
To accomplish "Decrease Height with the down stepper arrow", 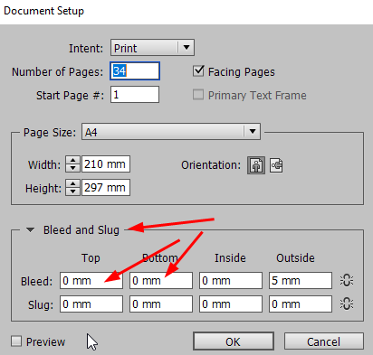I will [72, 192].
